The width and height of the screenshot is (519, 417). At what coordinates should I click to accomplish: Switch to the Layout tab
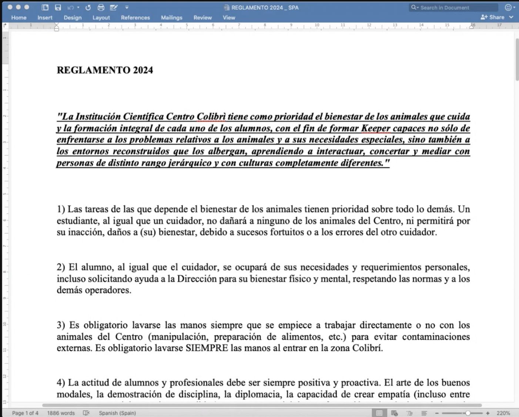[x=101, y=17]
